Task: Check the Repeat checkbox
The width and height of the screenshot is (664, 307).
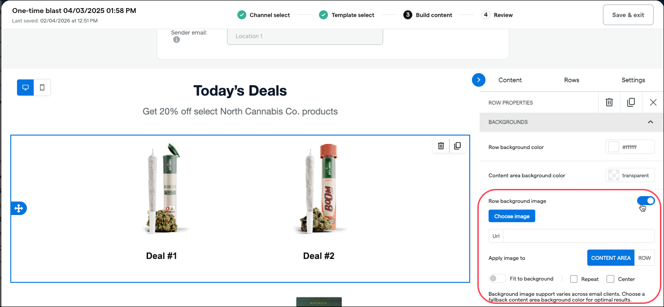Action: [x=574, y=279]
